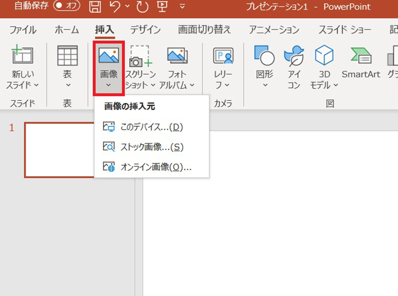The width and height of the screenshot is (398, 296).
Task: Click the アイコン (Icons) duck icon
Action: (294, 56)
